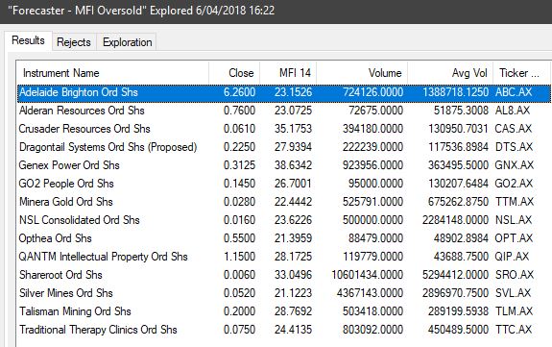Click average volume 51875.3008
This screenshot has height=347, width=552.
(461, 111)
